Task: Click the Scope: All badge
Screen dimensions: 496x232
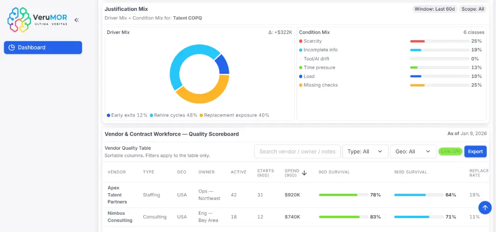Action: tap(473, 9)
